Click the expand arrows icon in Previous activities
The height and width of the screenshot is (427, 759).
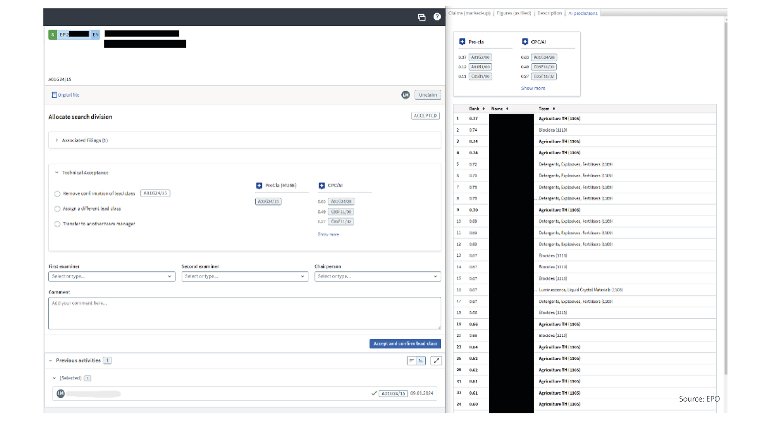click(x=436, y=361)
